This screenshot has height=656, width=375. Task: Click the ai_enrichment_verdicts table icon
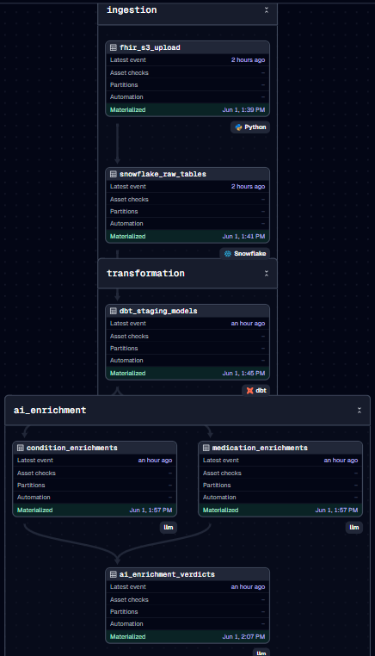coord(114,574)
